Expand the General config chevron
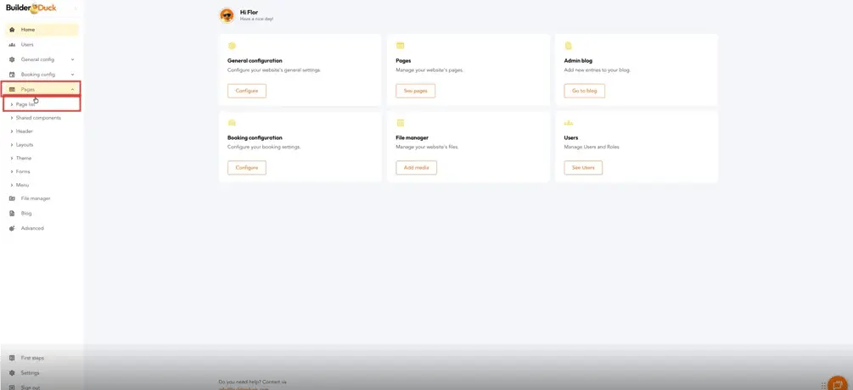This screenshot has width=853, height=390. point(72,59)
